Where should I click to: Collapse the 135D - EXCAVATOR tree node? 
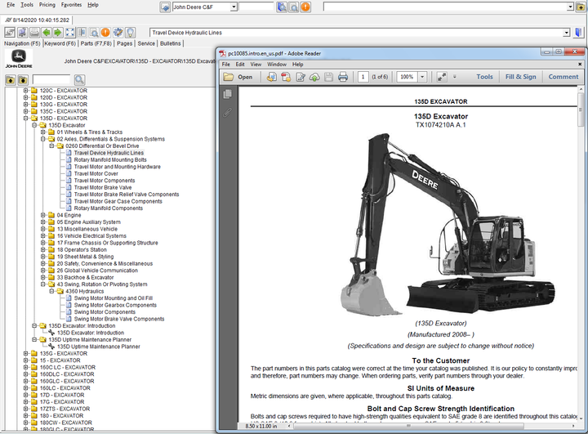(26, 119)
